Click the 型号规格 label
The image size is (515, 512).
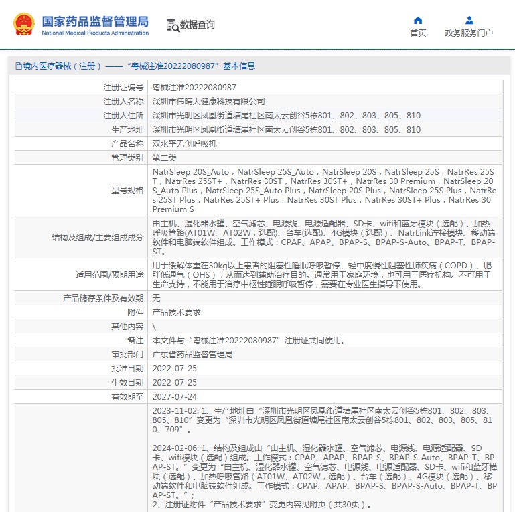click(127, 190)
